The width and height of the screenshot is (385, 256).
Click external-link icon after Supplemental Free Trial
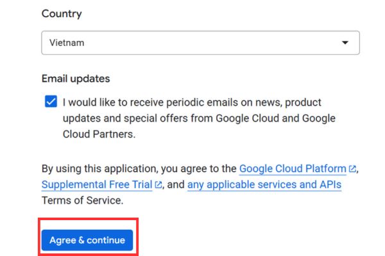(x=158, y=186)
